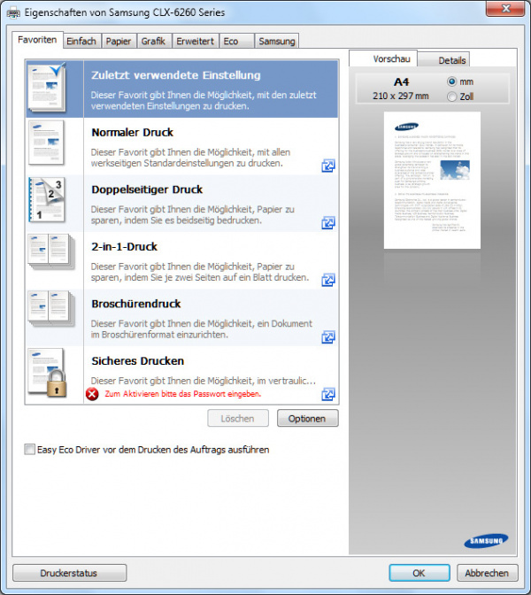The image size is (531, 595).
Task: Select the Doppelseitiger Druck favorite icon
Action: 46,200
